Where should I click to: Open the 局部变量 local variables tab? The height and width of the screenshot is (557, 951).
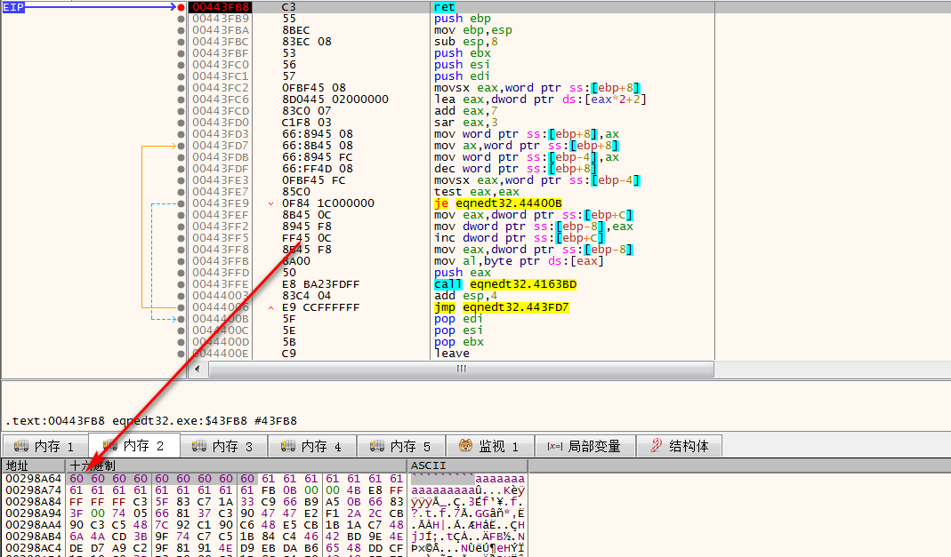[x=584, y=446]
